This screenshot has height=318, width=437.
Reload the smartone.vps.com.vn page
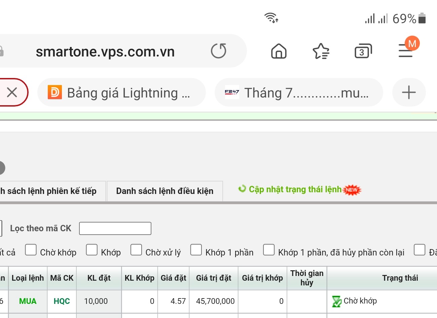point(219,51)
